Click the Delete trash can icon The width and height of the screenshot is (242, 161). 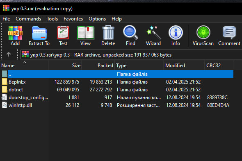pyautogui.click(x=108, y=33)
